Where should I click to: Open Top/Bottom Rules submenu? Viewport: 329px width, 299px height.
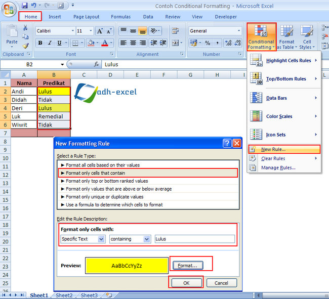(x=284, y=79)
